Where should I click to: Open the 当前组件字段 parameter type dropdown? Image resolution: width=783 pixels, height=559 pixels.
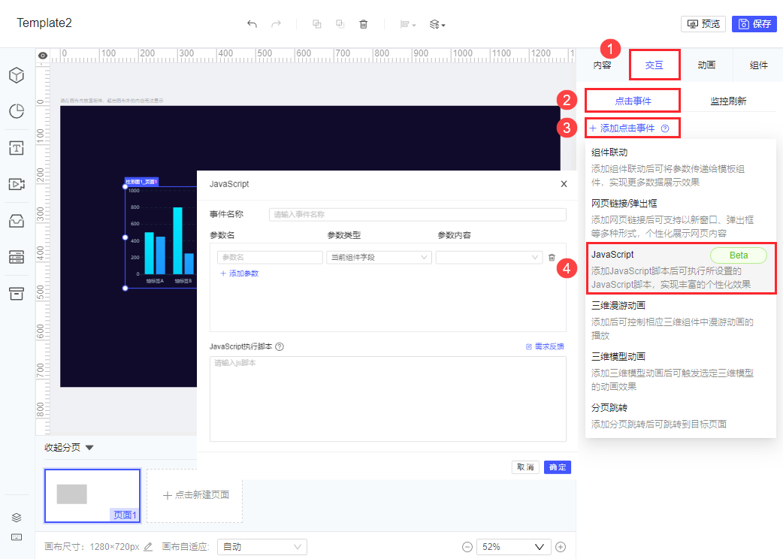[x=379, y=258]
